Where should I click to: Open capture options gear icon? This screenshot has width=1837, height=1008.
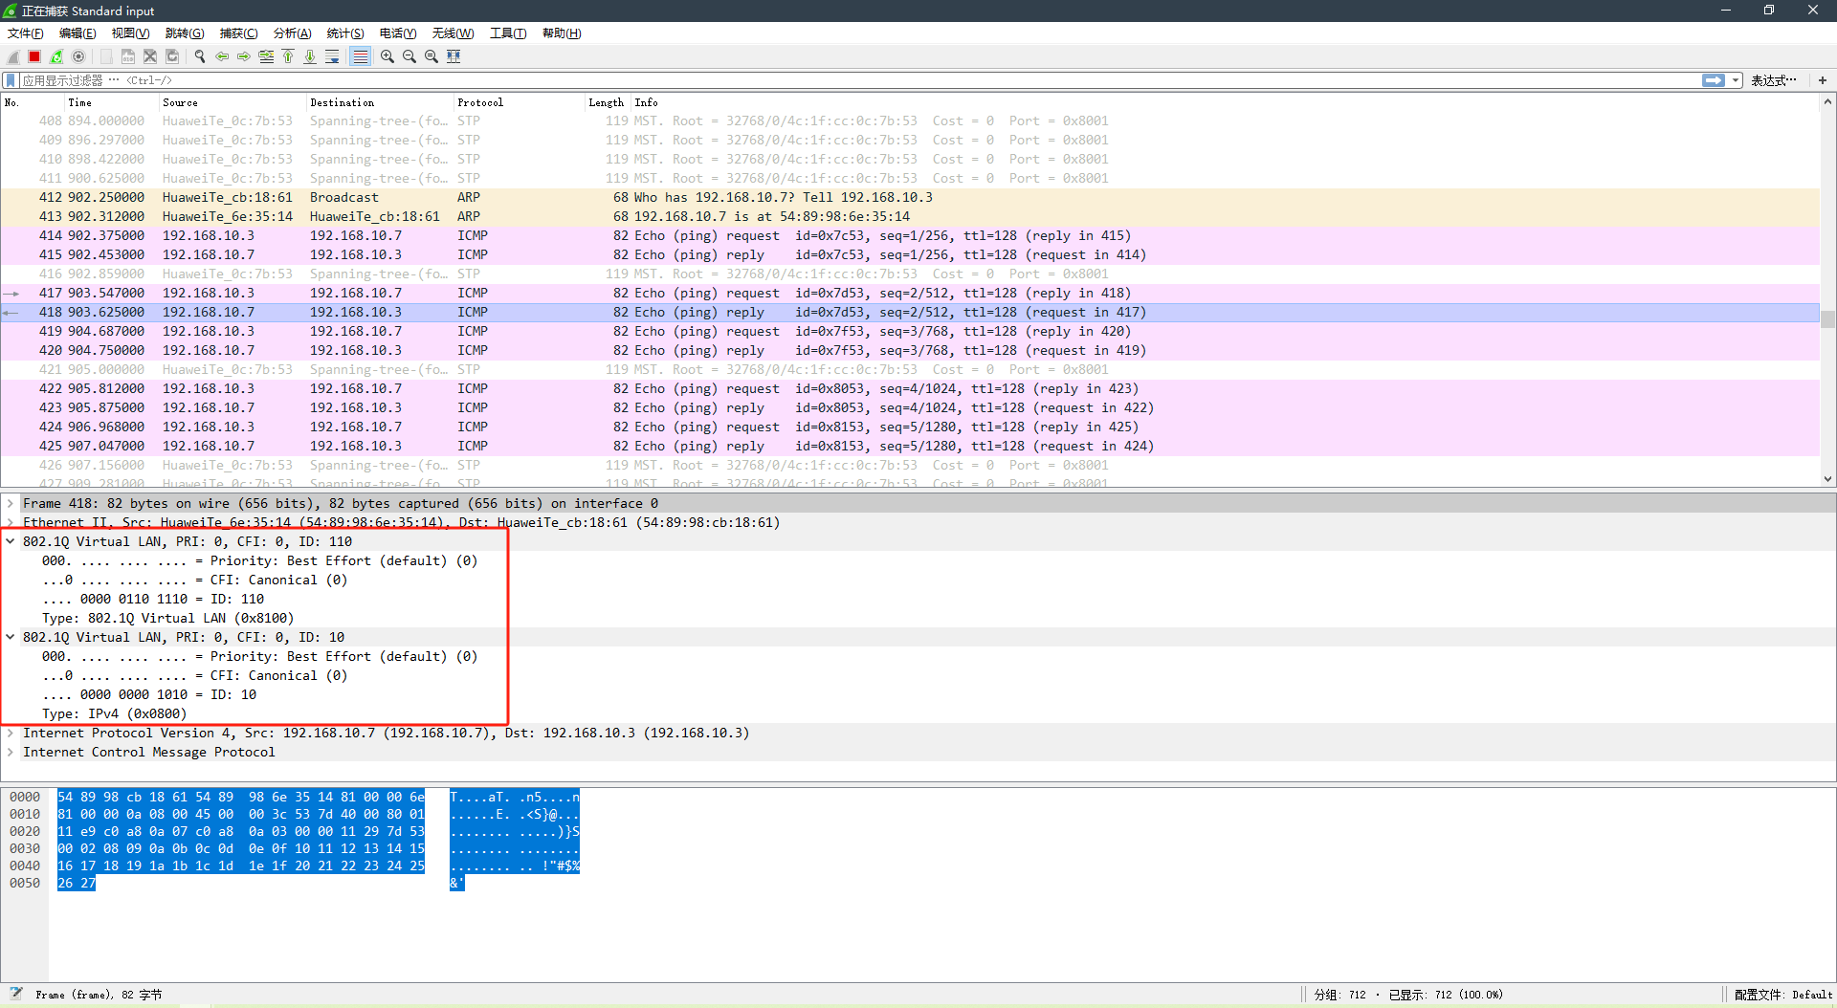[78, 56]
